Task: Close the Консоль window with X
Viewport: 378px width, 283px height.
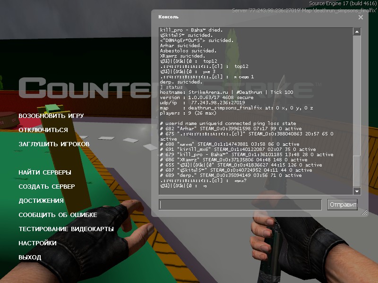Action: (361, 17)
